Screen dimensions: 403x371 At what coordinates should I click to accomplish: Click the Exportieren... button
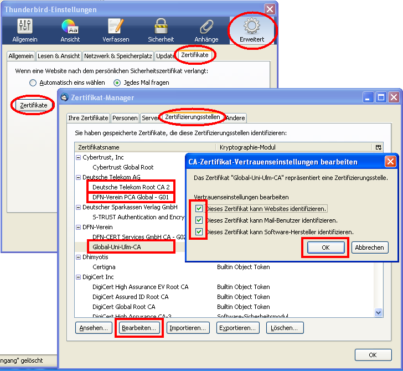pos(237,328)
